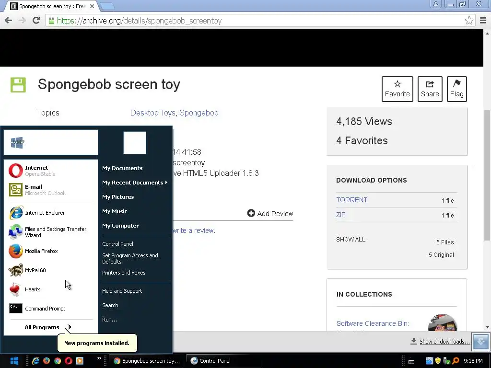Expand My Recent Documents submenu
Screen dimensions: 491x368
[x=135, y=183]
